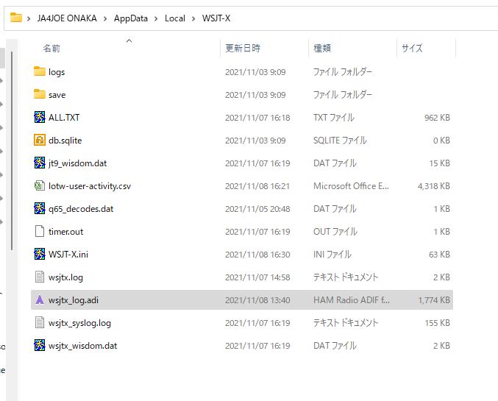Image resolution: width=498 pixels, height=401 pixels.
Task: Click the 2021/11/08 16:21 date cell
Action: point(257,186)
